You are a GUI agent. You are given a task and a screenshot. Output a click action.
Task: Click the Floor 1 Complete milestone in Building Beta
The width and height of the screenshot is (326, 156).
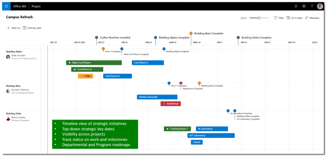169,83
